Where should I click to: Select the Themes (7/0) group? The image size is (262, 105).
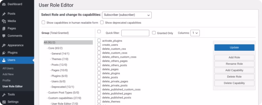pyautogui.click(x=59, y=59)
